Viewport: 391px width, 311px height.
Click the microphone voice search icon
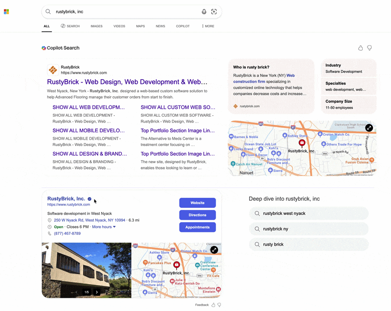[204, 12]
